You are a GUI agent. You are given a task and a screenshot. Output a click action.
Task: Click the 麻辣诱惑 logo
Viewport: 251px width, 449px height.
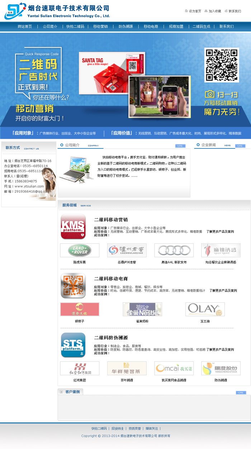point(221,250)
